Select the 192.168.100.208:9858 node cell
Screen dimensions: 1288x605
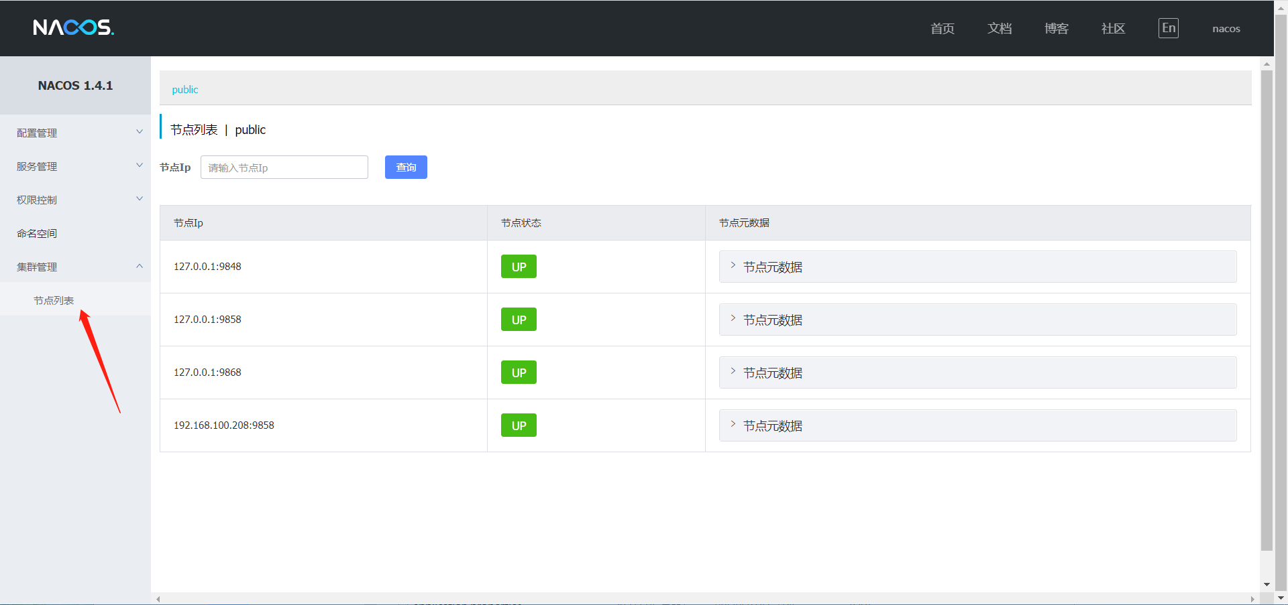coord(323,425)
